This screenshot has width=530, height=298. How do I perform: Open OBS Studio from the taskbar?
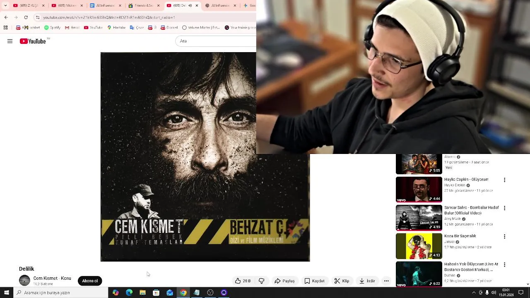[210, 293]
